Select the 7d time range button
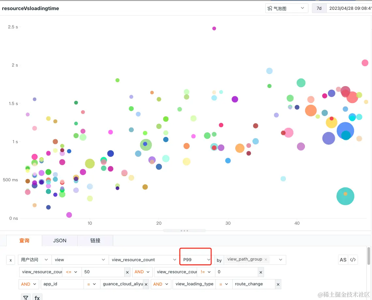Image resolution: width=372 pixels, height=300 pixels. [x=319, y=8]
